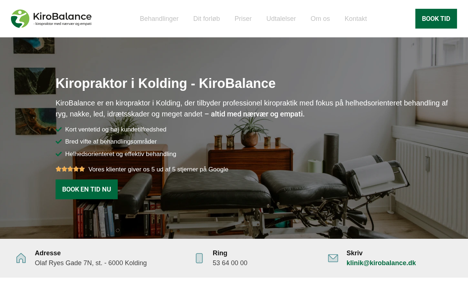This screenshot has width=468, height=293.
Task: Click the Kiropraktor i Kolding heading
Action: tap(166, 84)
